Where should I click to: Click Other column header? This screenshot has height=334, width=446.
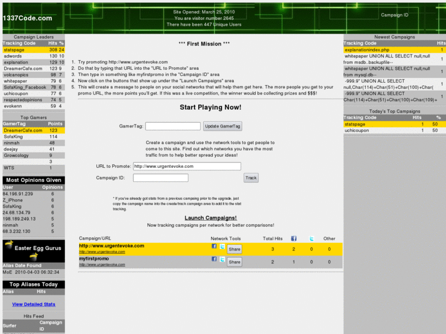pyautogui.click(x=329, y=239)
